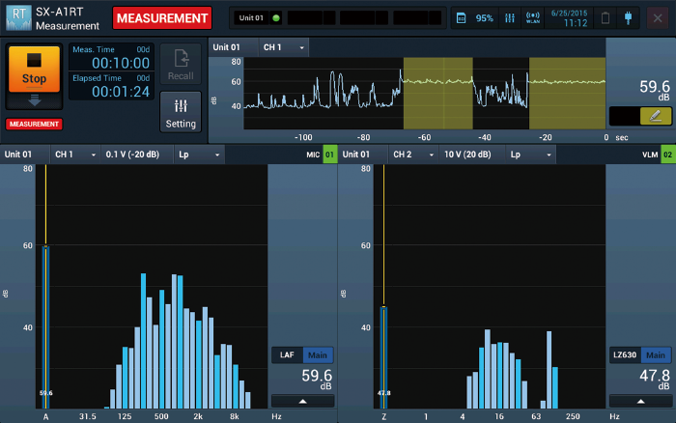Click the 63 Hz axis label on the right graph
Viewport: 676px width, 423px height.
pyautogui.click(x=536, y=416)
